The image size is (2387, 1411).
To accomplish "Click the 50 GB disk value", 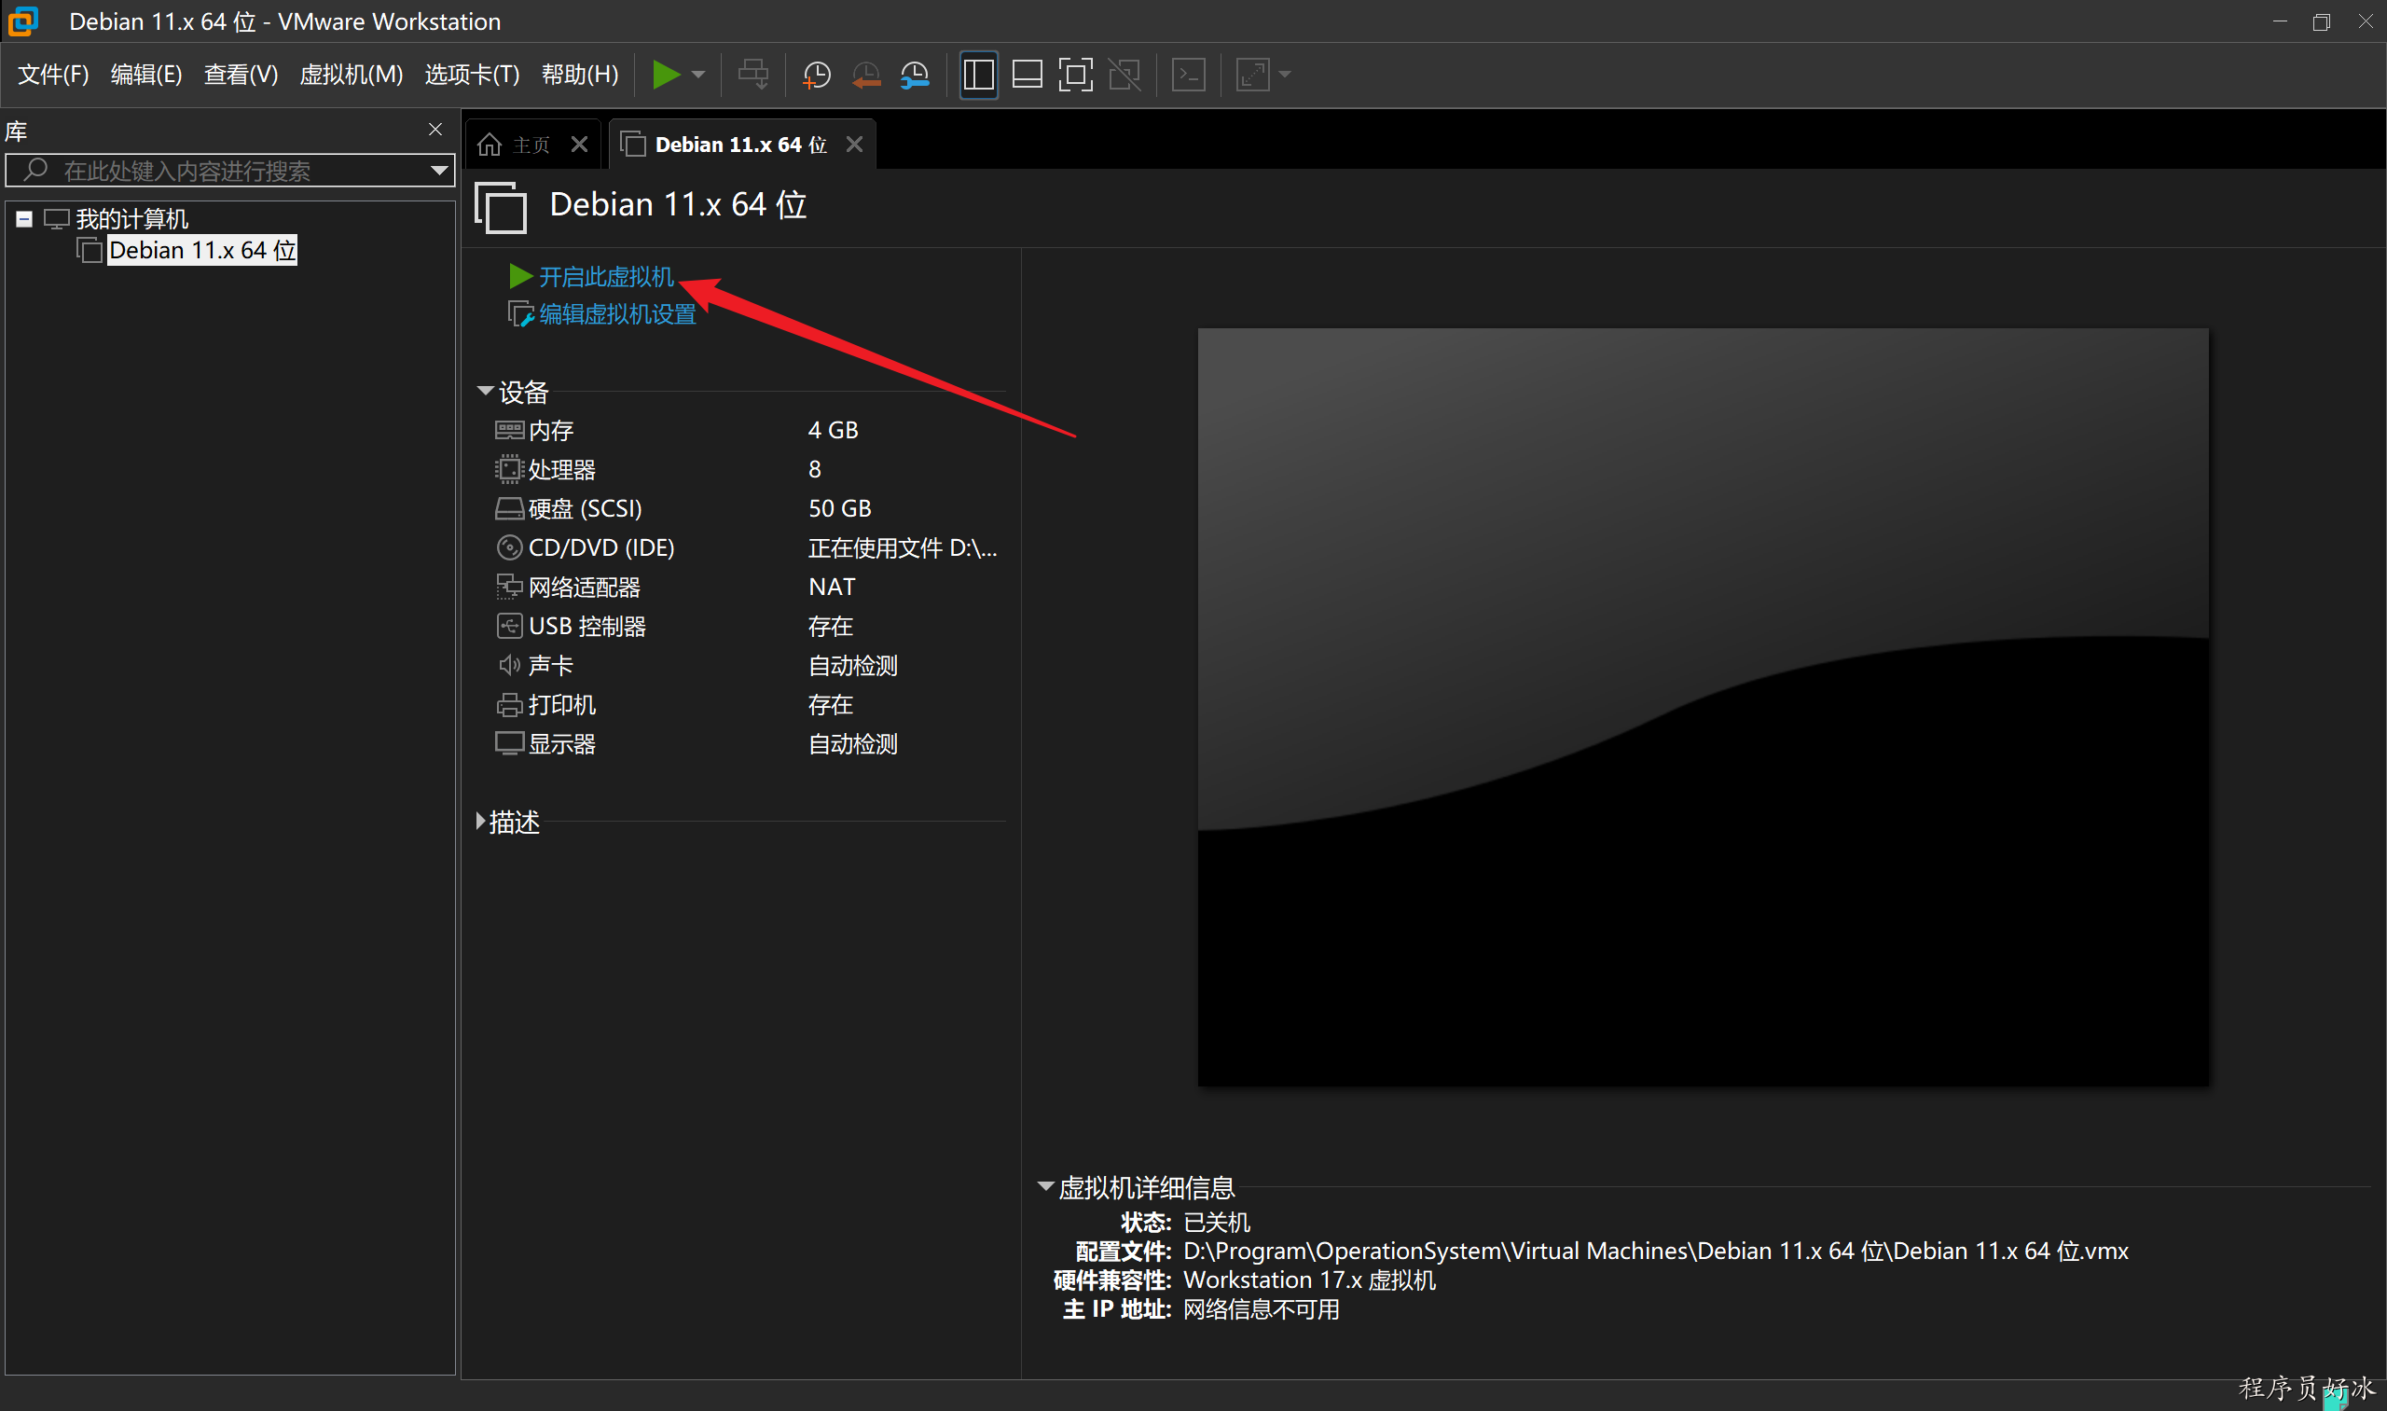I will (x=840, y=508).
